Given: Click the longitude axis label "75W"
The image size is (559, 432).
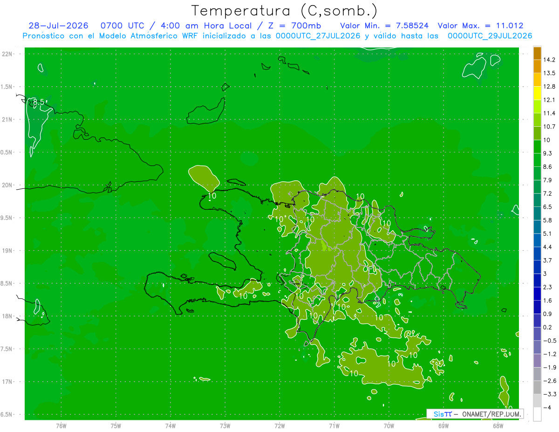Looking at the screenshot, I should coord(116,425).
